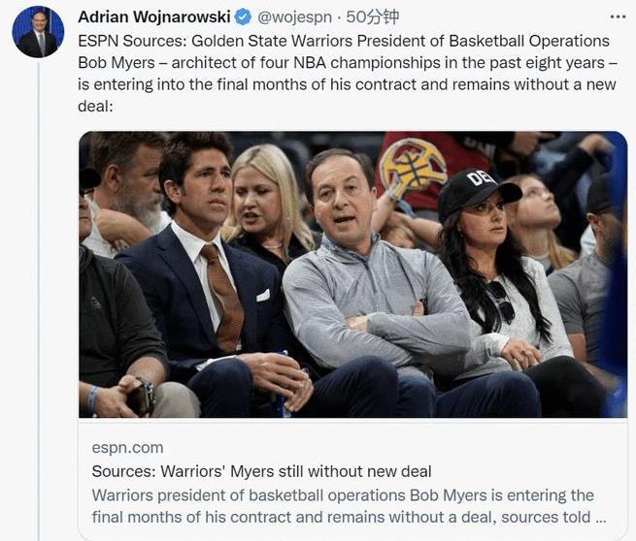
Task: Click the 50分钟 timestamp
Action: [372, 16]
